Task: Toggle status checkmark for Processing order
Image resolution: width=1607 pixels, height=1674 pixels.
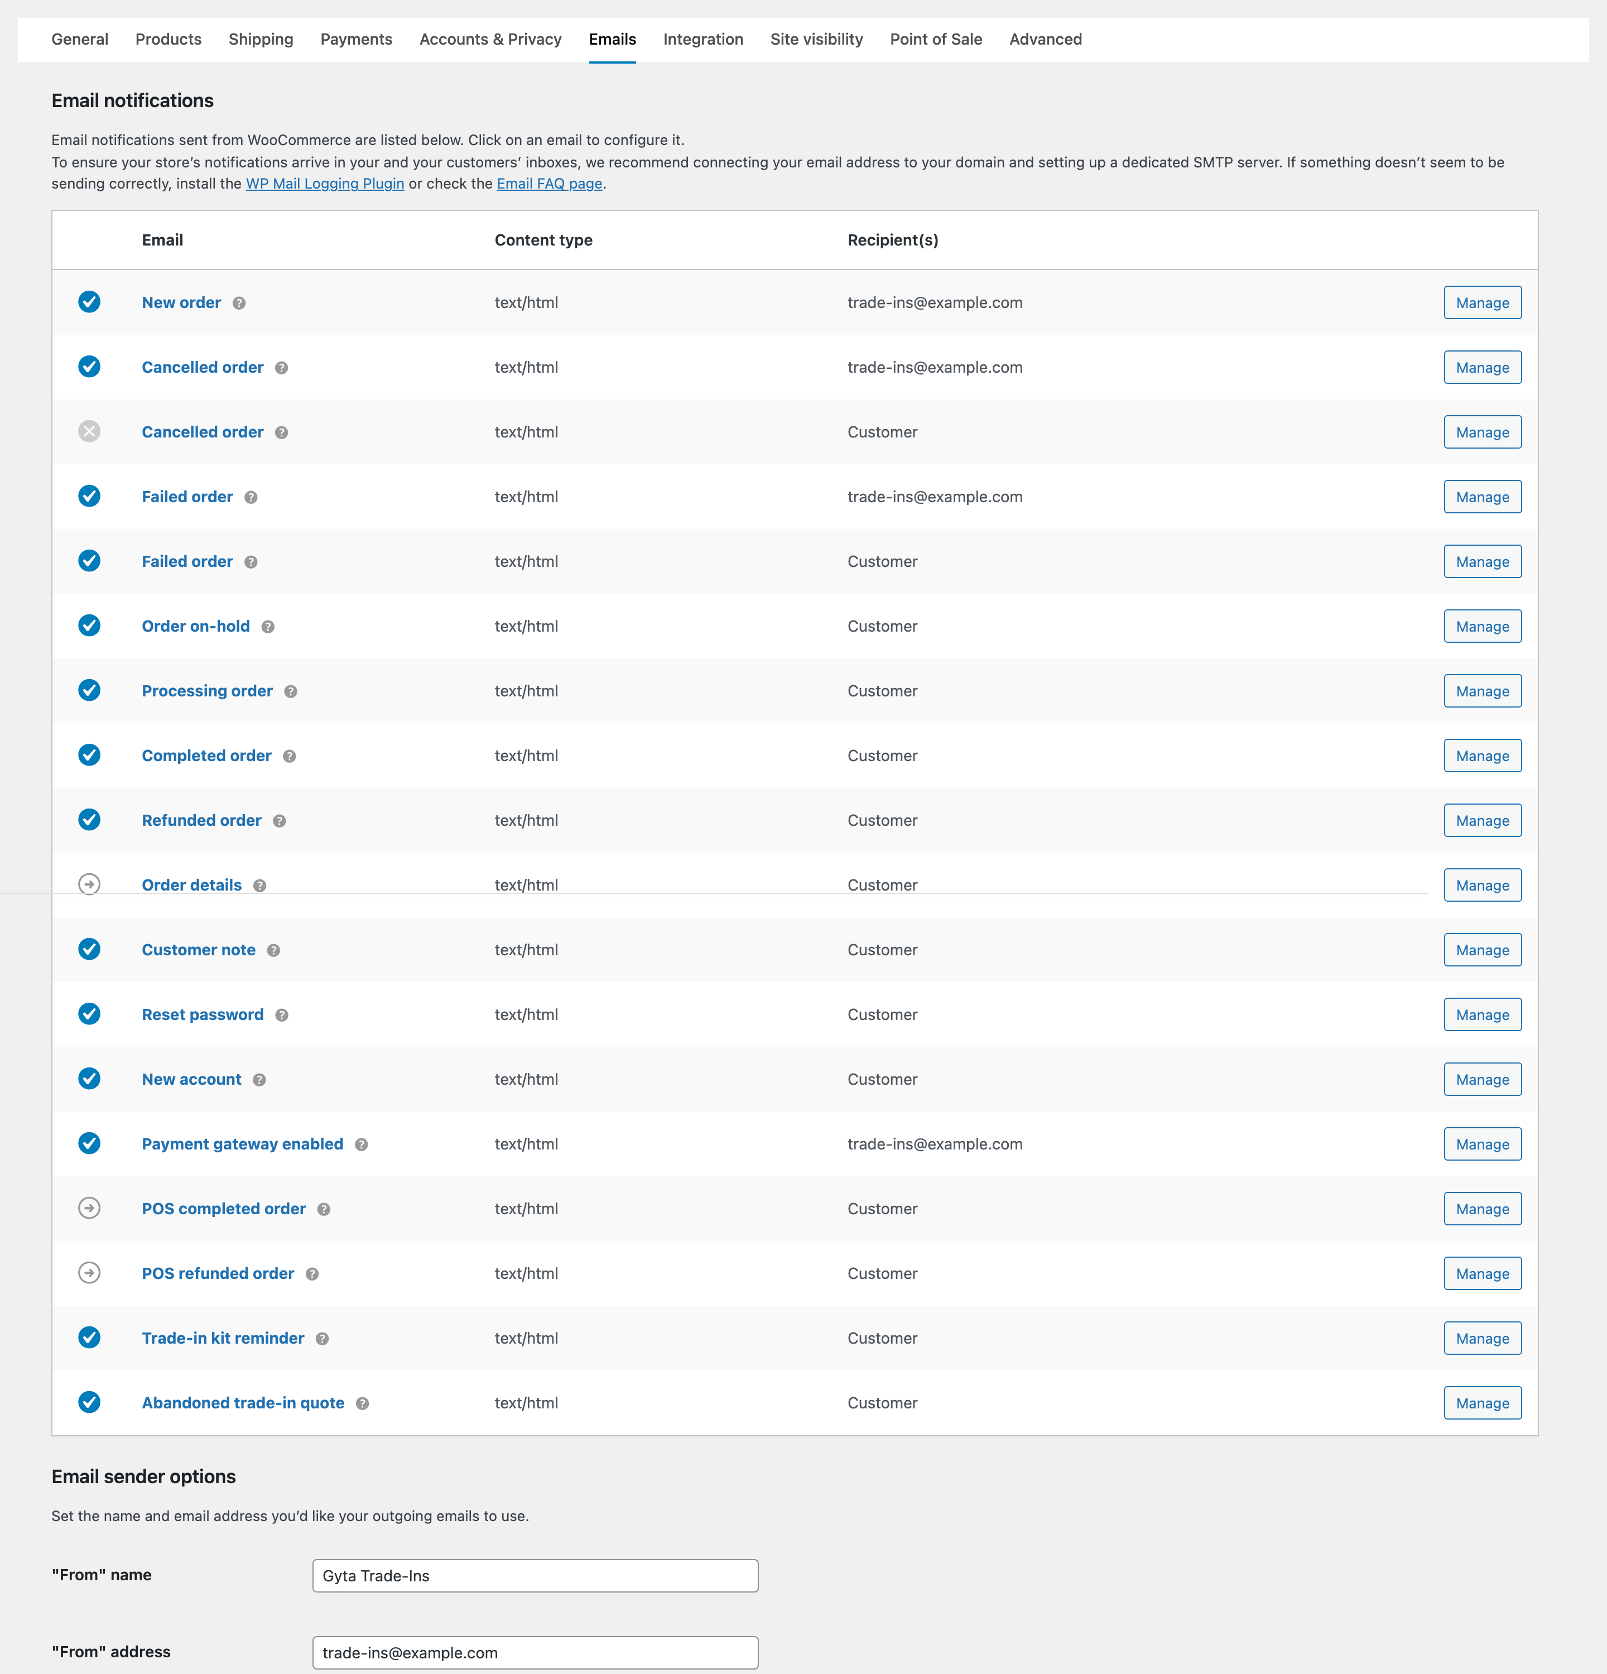Action: coord(90,691)
